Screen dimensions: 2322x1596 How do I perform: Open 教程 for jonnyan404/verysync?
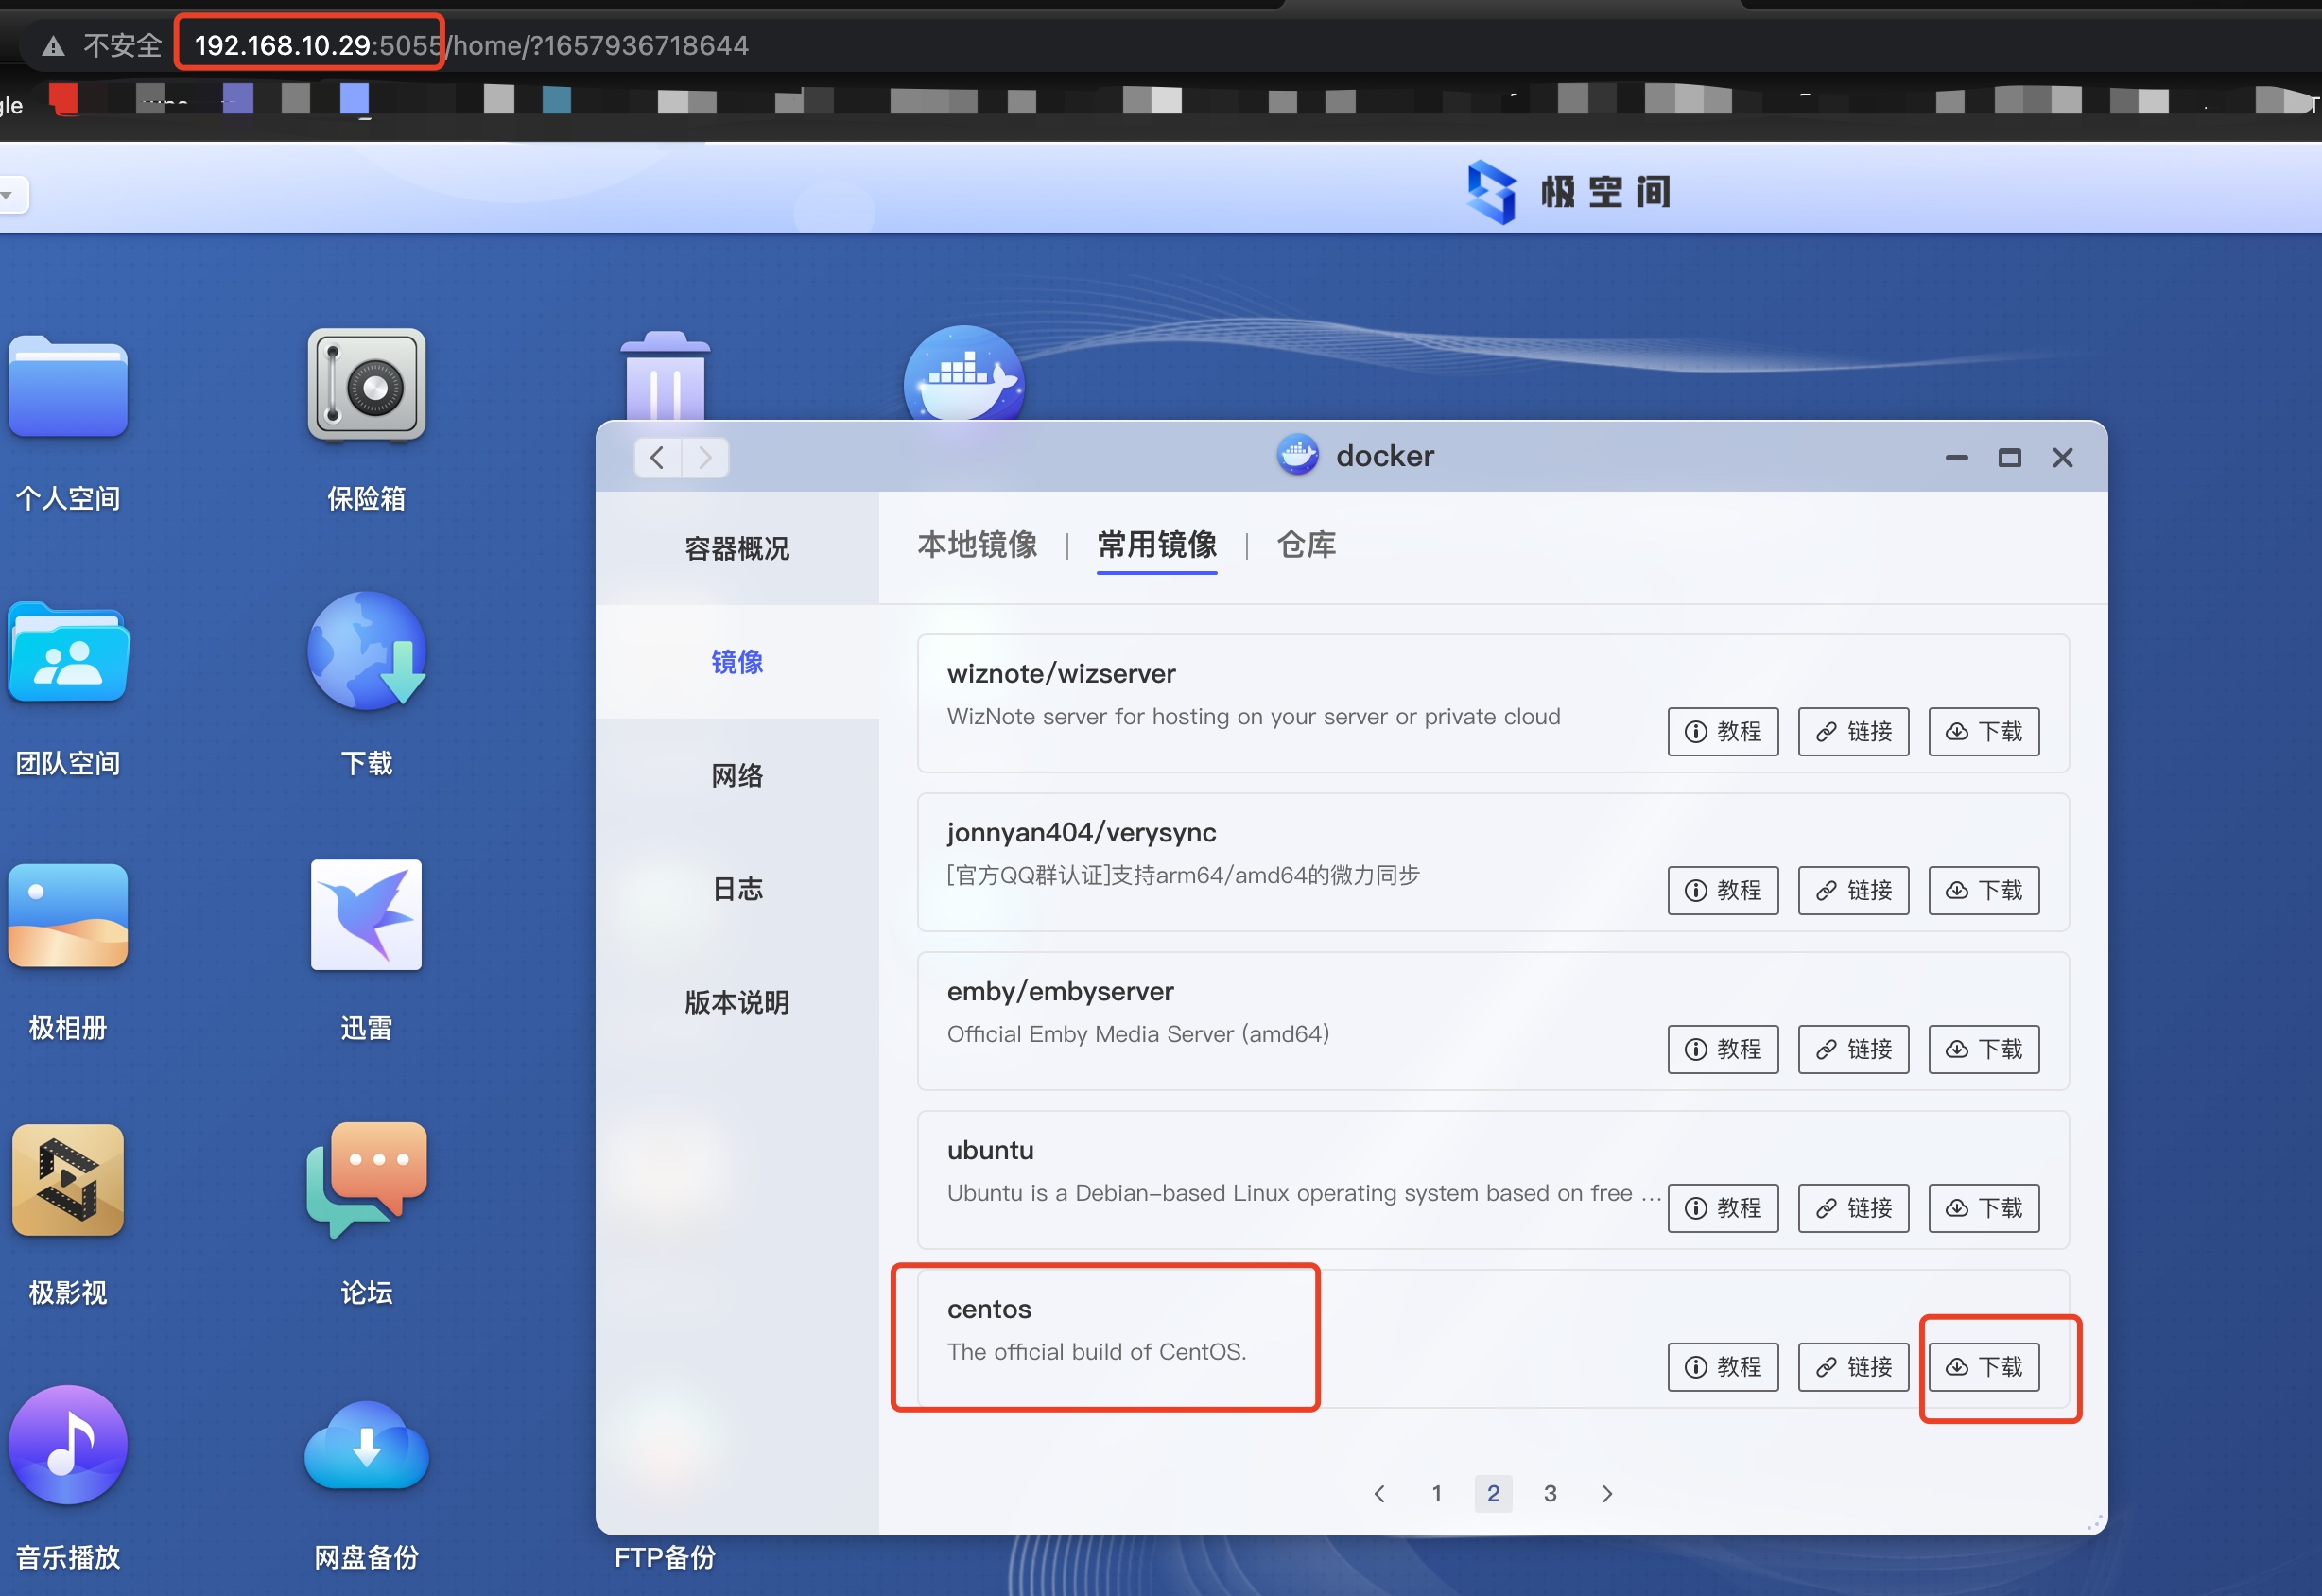[x=1723, y=890]
